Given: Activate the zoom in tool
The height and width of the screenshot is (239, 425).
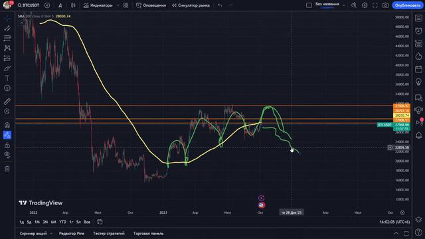Looking at the screenshot, I should 7,112.
